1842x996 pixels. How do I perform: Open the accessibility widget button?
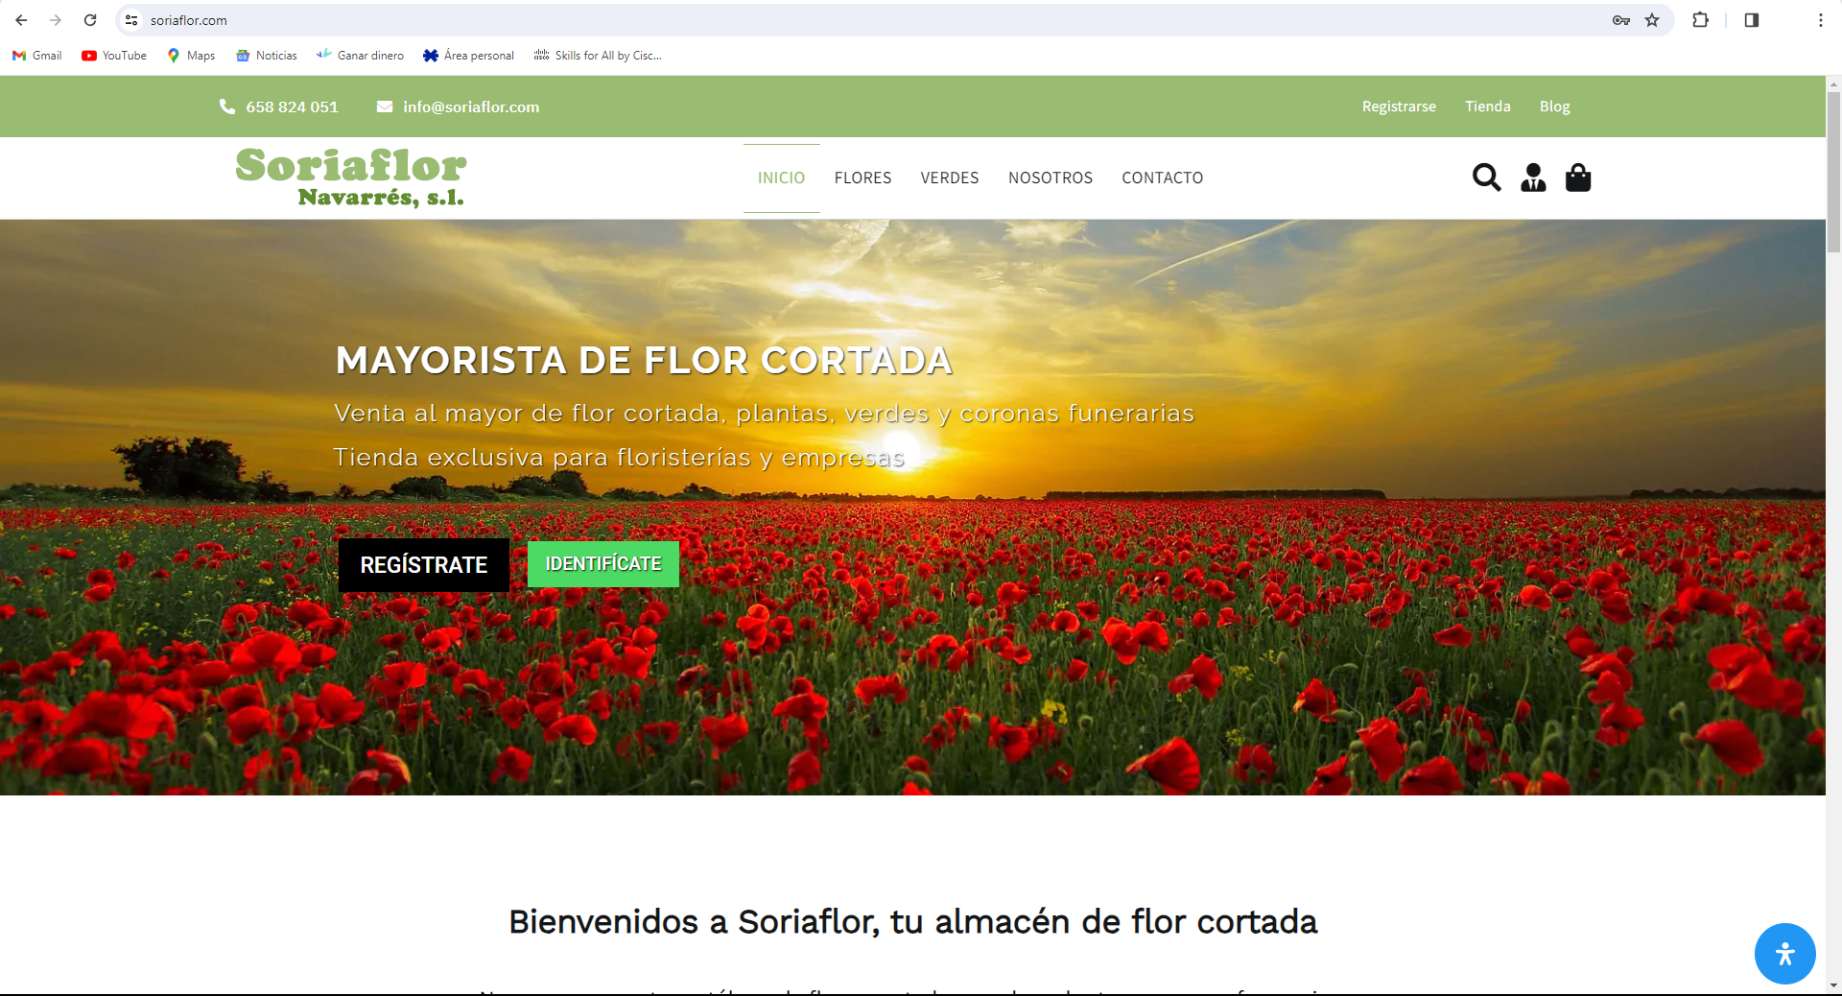tap(1784, 954)
